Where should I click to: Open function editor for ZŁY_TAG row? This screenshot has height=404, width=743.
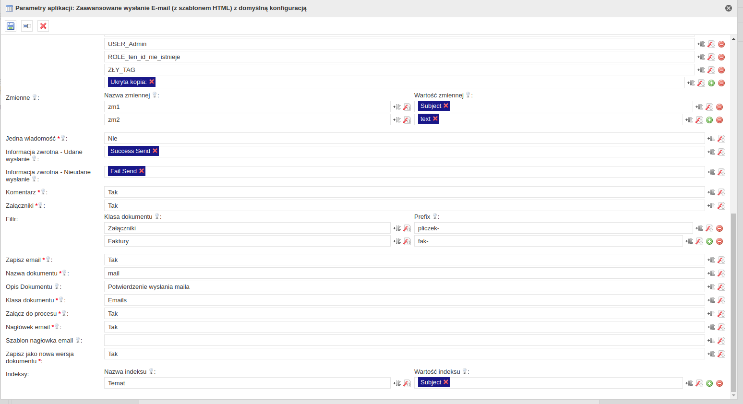(x=711, y=70)
